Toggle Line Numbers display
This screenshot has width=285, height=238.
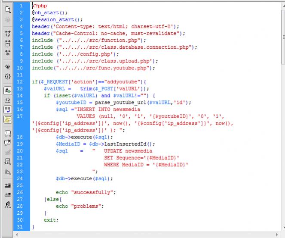tap(8, 91)
